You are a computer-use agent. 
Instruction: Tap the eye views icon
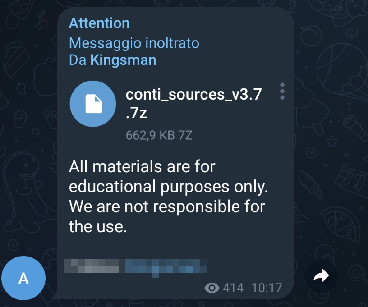(x=212, y=288)
